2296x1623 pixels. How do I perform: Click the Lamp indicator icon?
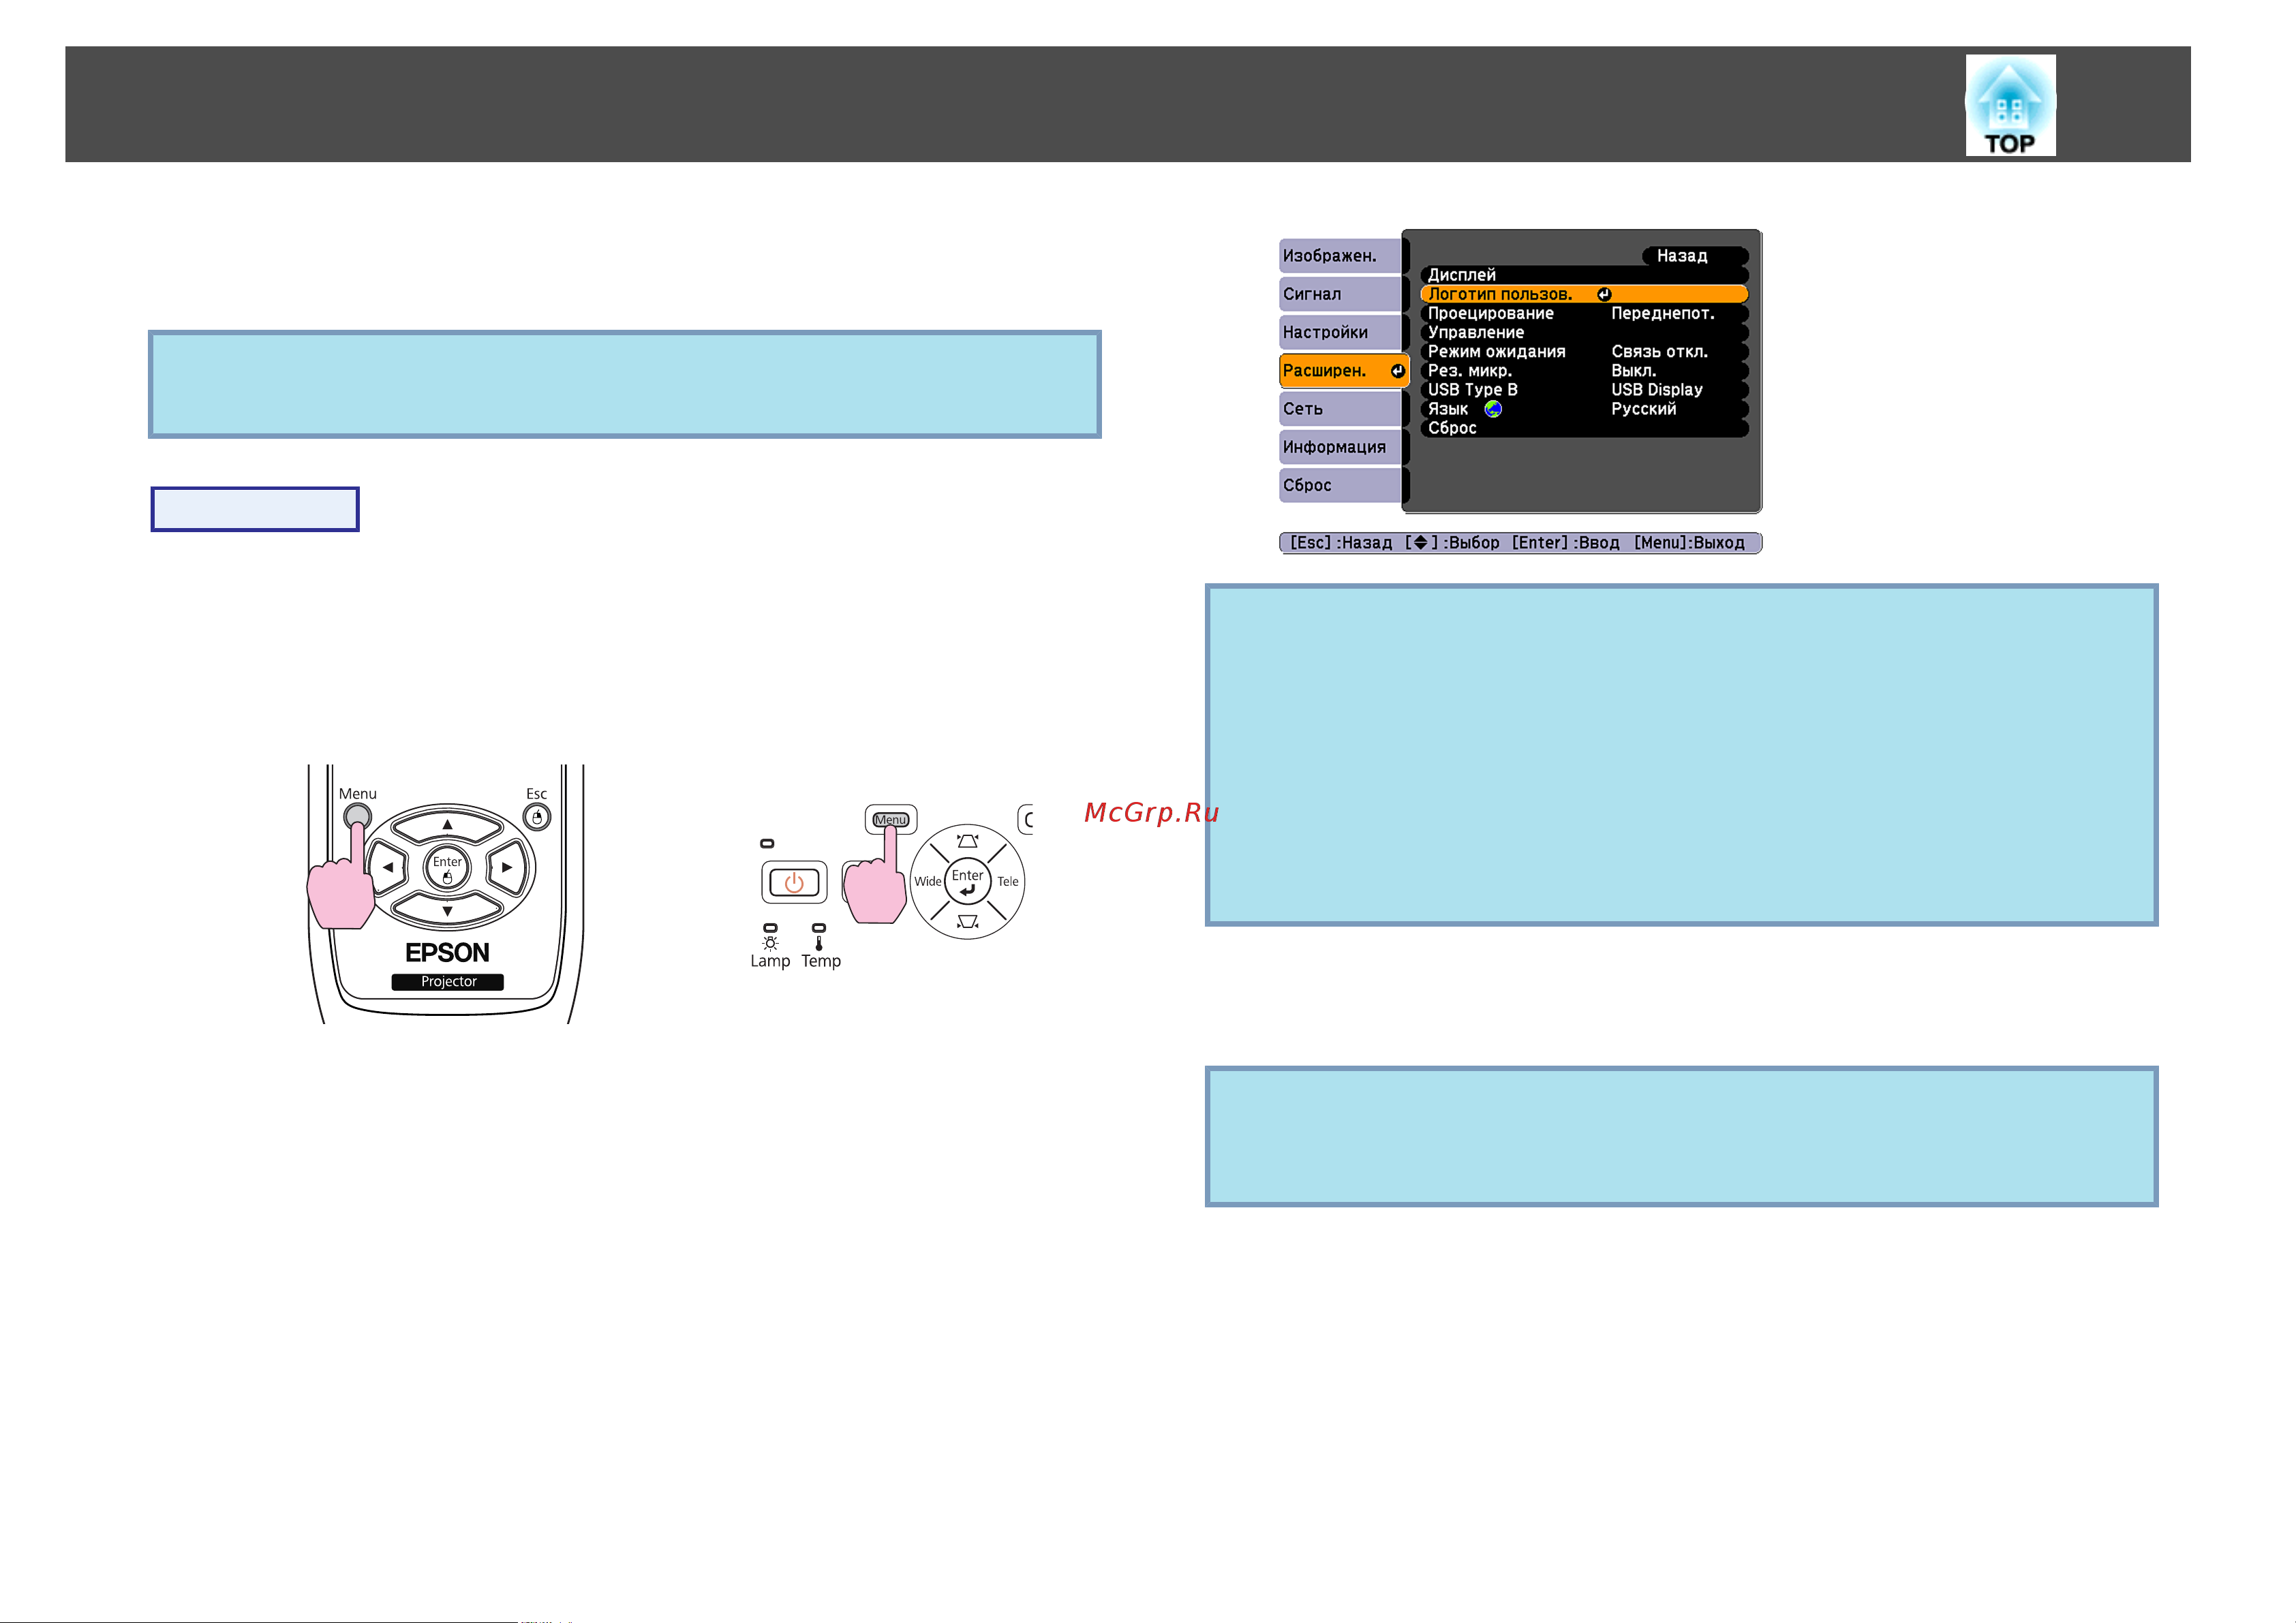pyautogui.click(x=770, y=943)
